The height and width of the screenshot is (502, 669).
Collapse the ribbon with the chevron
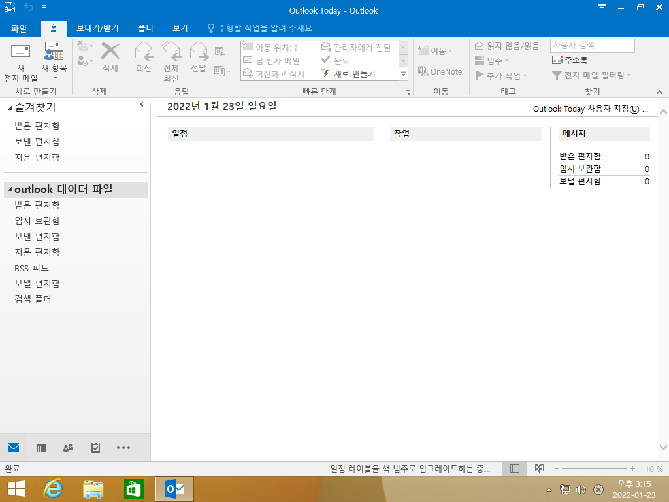659,92
